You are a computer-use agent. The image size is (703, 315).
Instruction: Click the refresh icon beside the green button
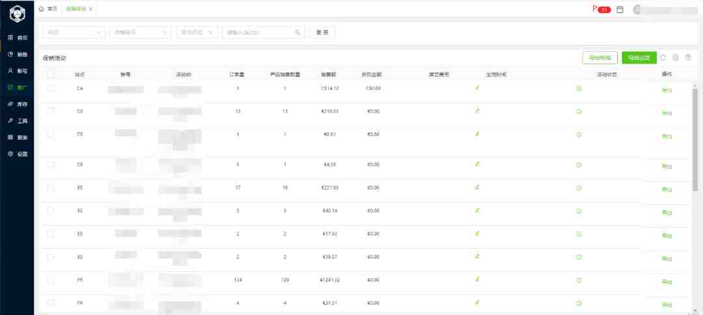tap(663, 58)
